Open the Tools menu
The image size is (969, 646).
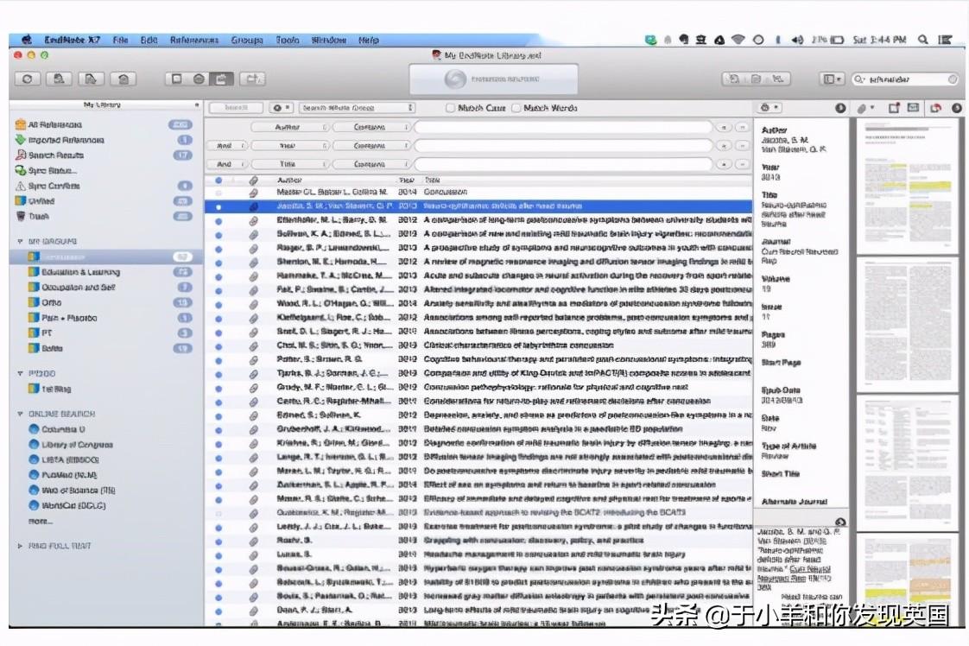pyautogui.click(x=288, y=41)
